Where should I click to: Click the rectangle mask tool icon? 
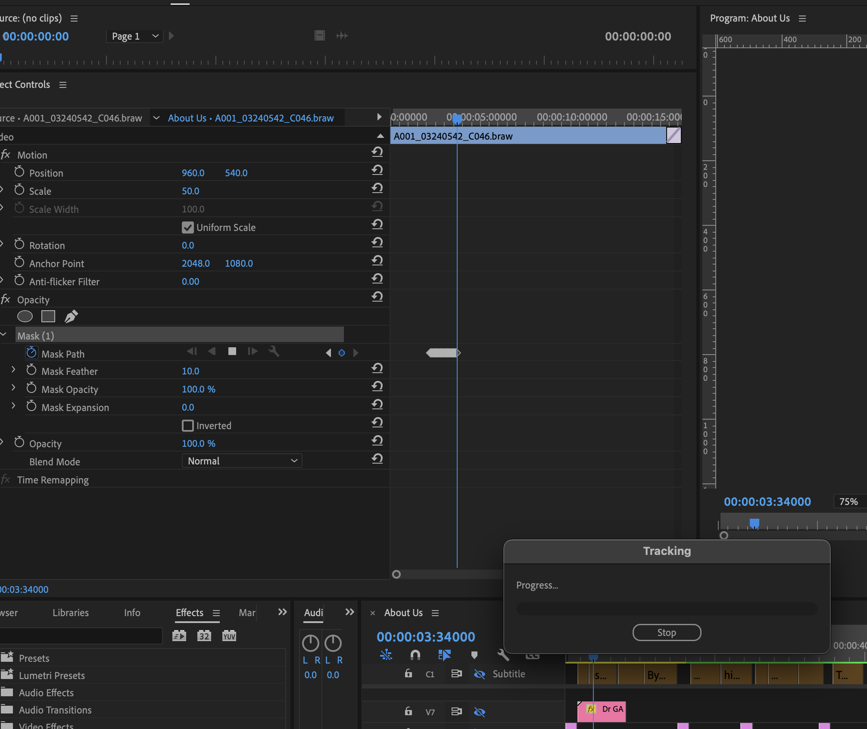click(x=47, y=316)
